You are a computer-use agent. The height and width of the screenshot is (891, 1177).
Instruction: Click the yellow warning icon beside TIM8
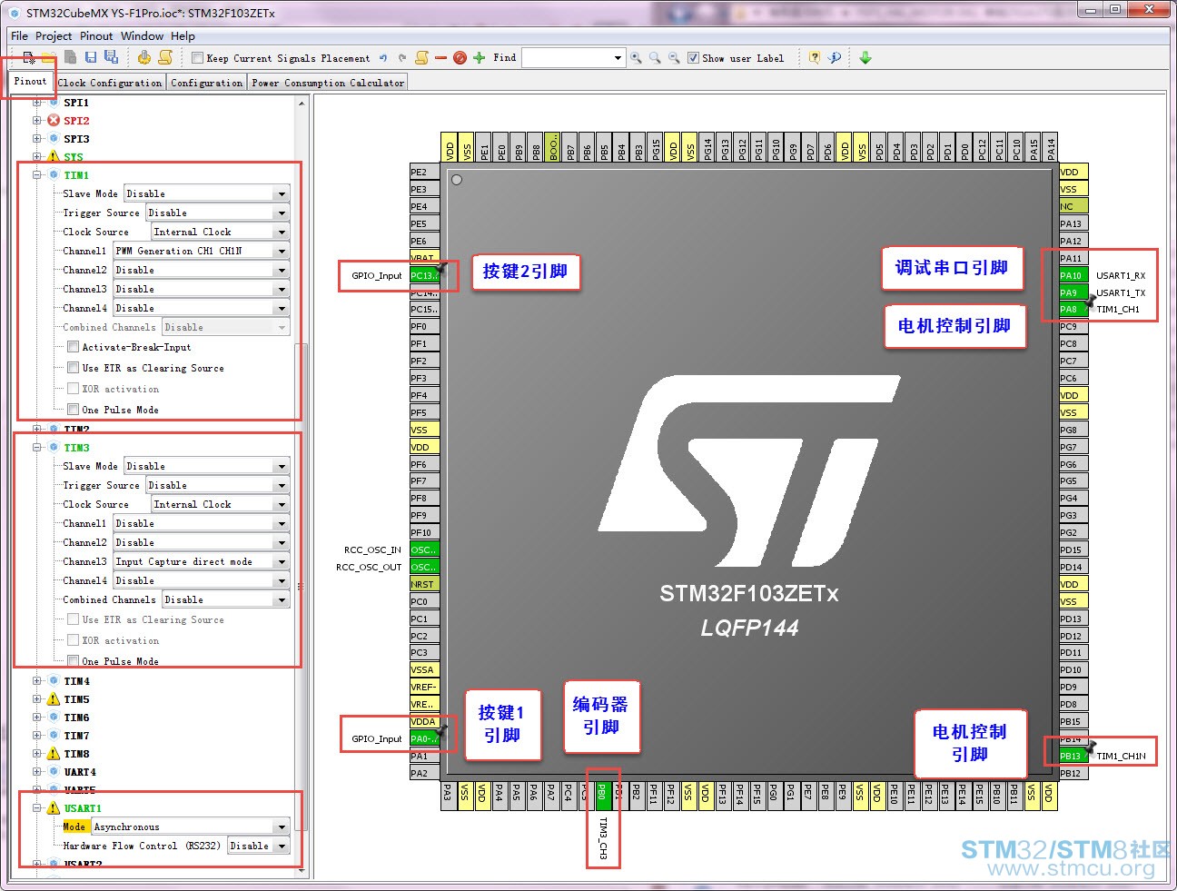(x=54, y=754)
